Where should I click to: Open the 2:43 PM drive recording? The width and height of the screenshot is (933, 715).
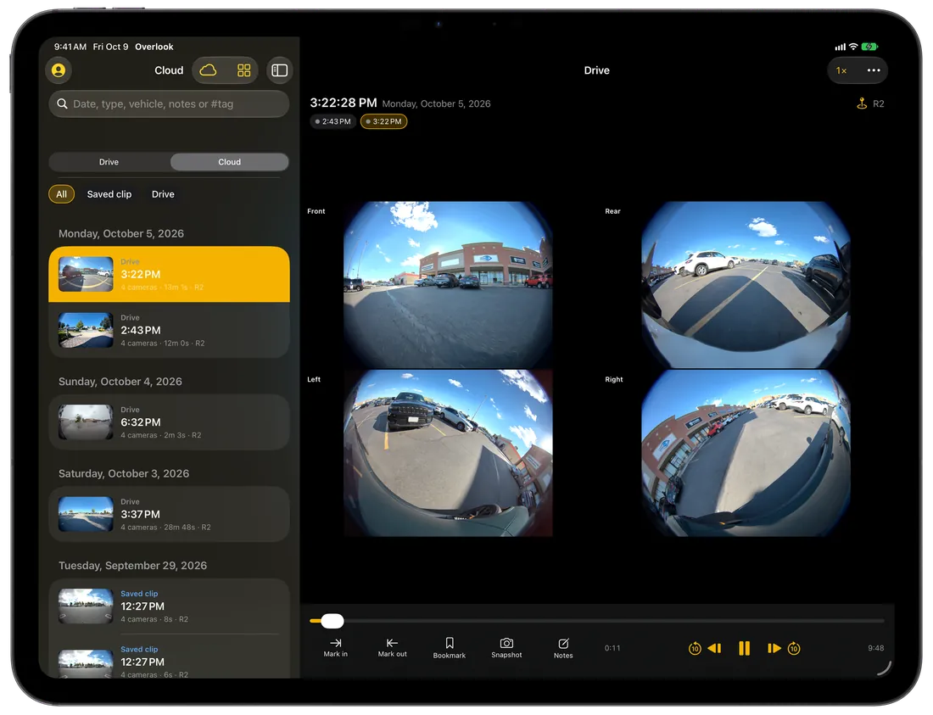(169, 330)
